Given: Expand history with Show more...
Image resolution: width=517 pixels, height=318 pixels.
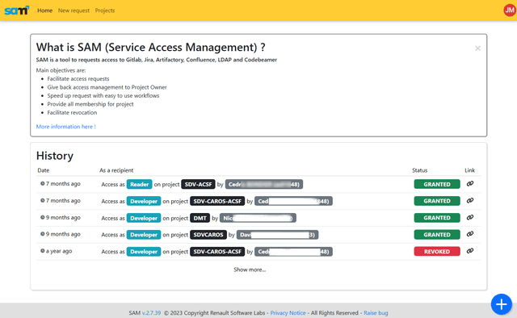Looking at the screenshot, I should pos(250,270).
